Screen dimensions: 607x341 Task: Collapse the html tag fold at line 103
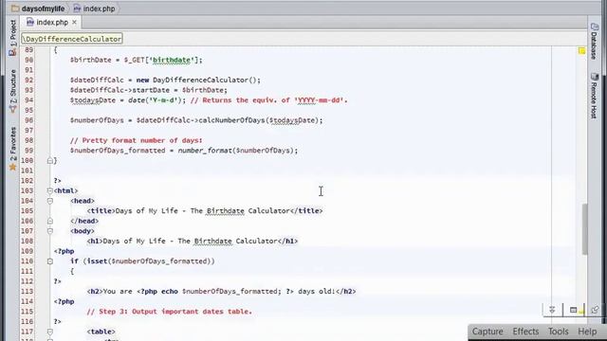click(x=50, y=190)
